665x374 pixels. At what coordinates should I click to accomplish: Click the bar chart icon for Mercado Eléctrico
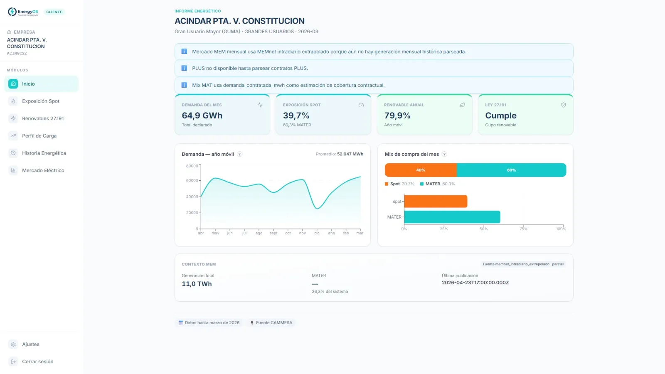[x=13, y=170]
